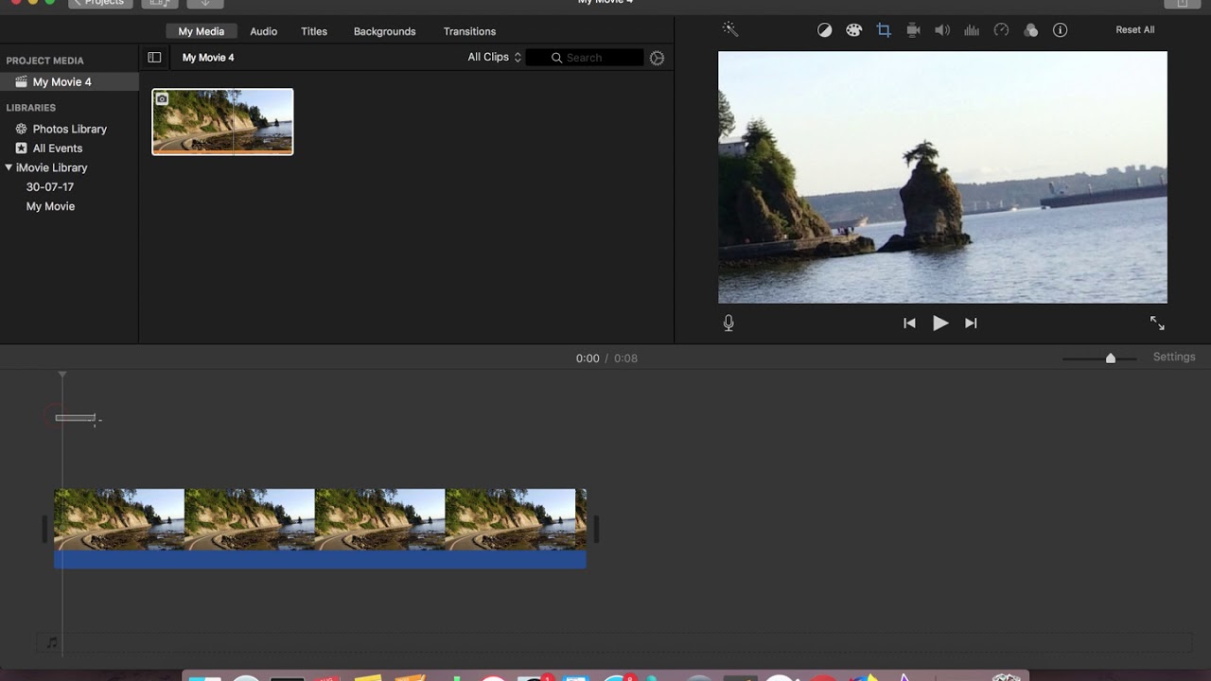Select the My Movie event
The height and width of the screenshot is (681, 1211).
[x=50, y=206]
